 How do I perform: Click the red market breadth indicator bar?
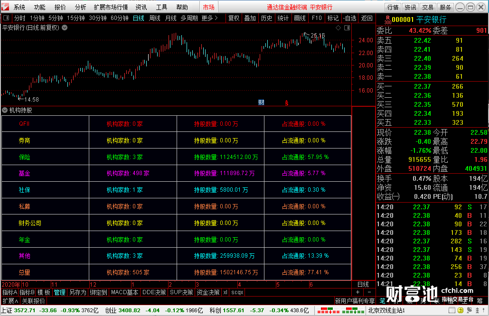click(x=328, y=311)
